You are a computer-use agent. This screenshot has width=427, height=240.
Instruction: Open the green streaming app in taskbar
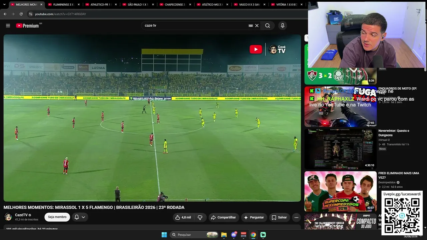(x=263, y=235)
